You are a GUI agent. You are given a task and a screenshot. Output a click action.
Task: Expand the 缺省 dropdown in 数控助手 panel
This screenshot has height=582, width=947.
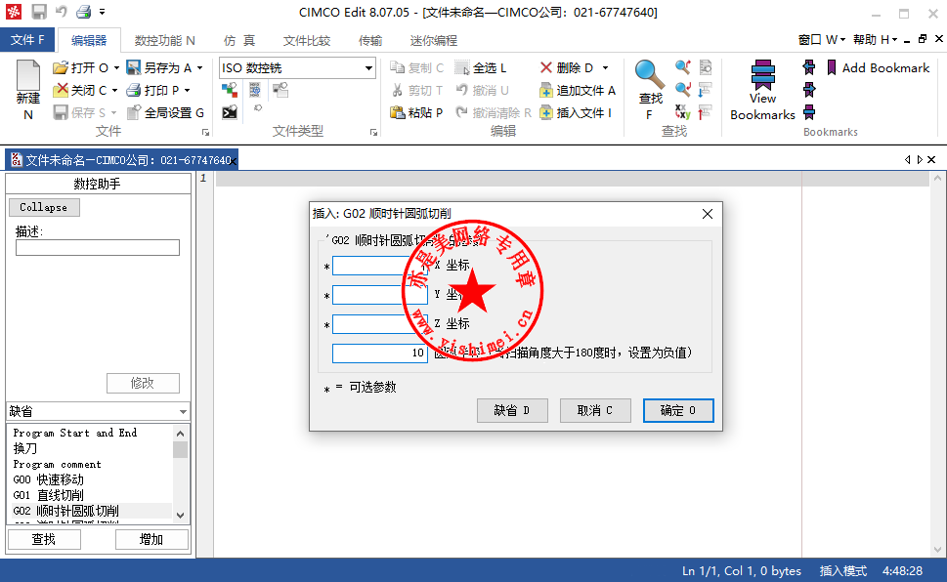pos(183,412)
